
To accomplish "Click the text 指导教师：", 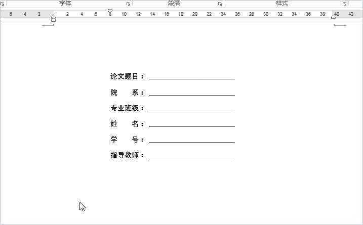I will (x=127, y=155).
